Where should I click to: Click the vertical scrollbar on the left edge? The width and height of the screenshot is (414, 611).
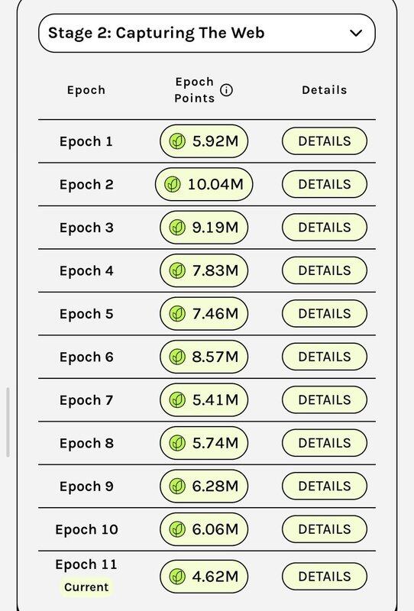pyautogui.click(x=8, y=422)
